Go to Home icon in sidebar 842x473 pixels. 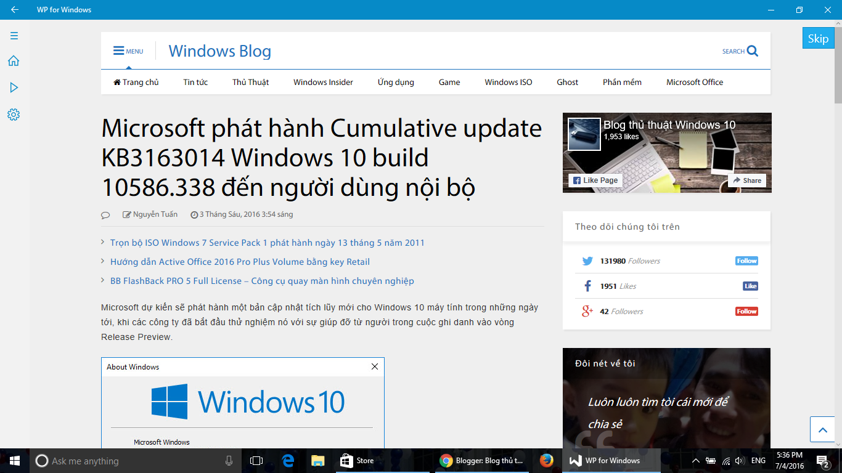(14, 61)
